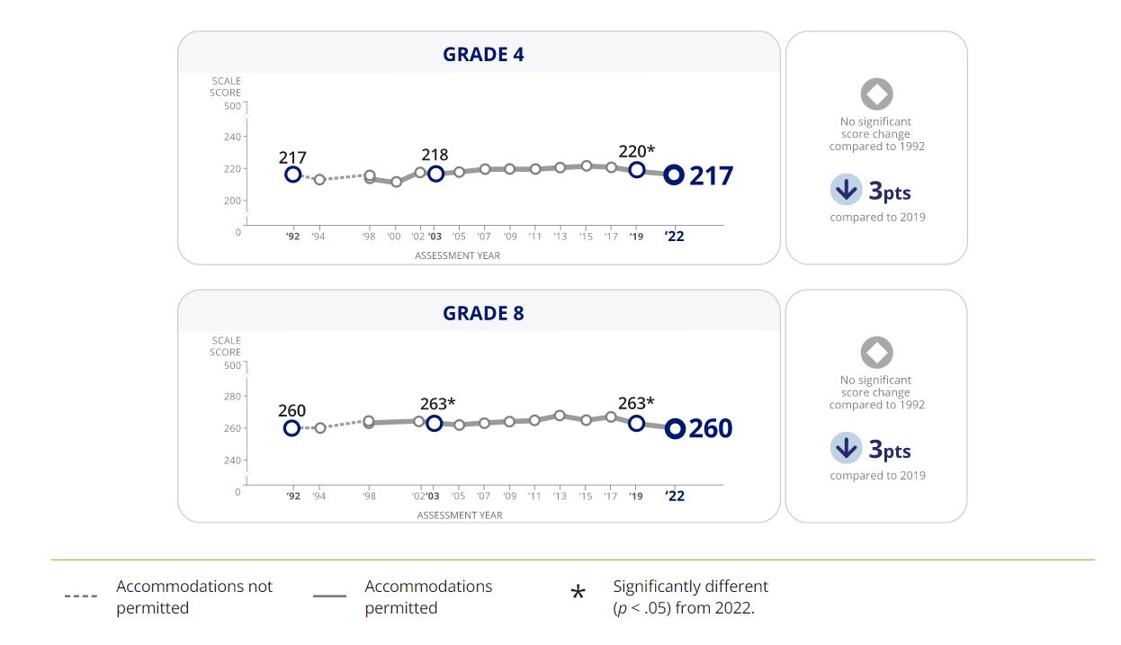Viewport: 1121px width, 645px height.
Task: Click the Grade 8 down arrow icon
Action: pyautogui.click(x=846, y=448)
